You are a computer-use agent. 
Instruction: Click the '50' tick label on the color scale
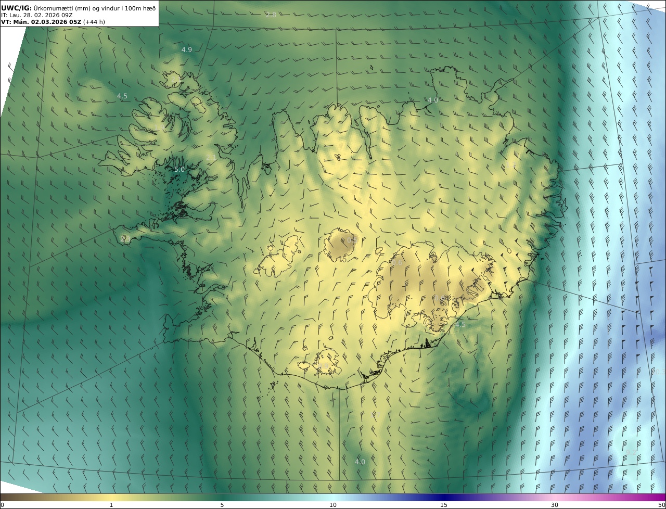coord(661,505)
